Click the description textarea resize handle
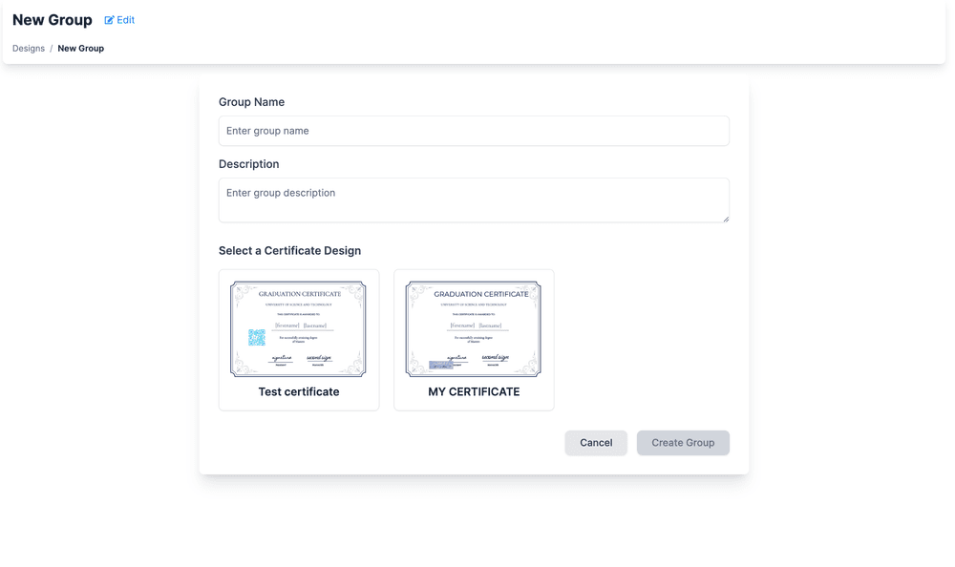 click(x=726, y=219)
